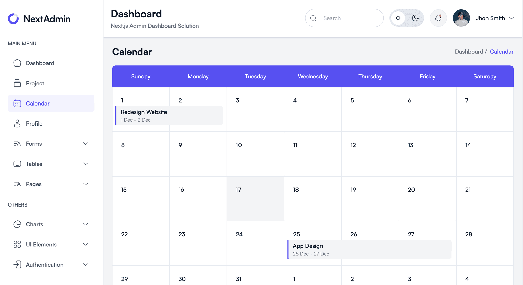Follow the Dashboard breadcrumb link
The image size is (523, 285).
click(x=469, y=52)
